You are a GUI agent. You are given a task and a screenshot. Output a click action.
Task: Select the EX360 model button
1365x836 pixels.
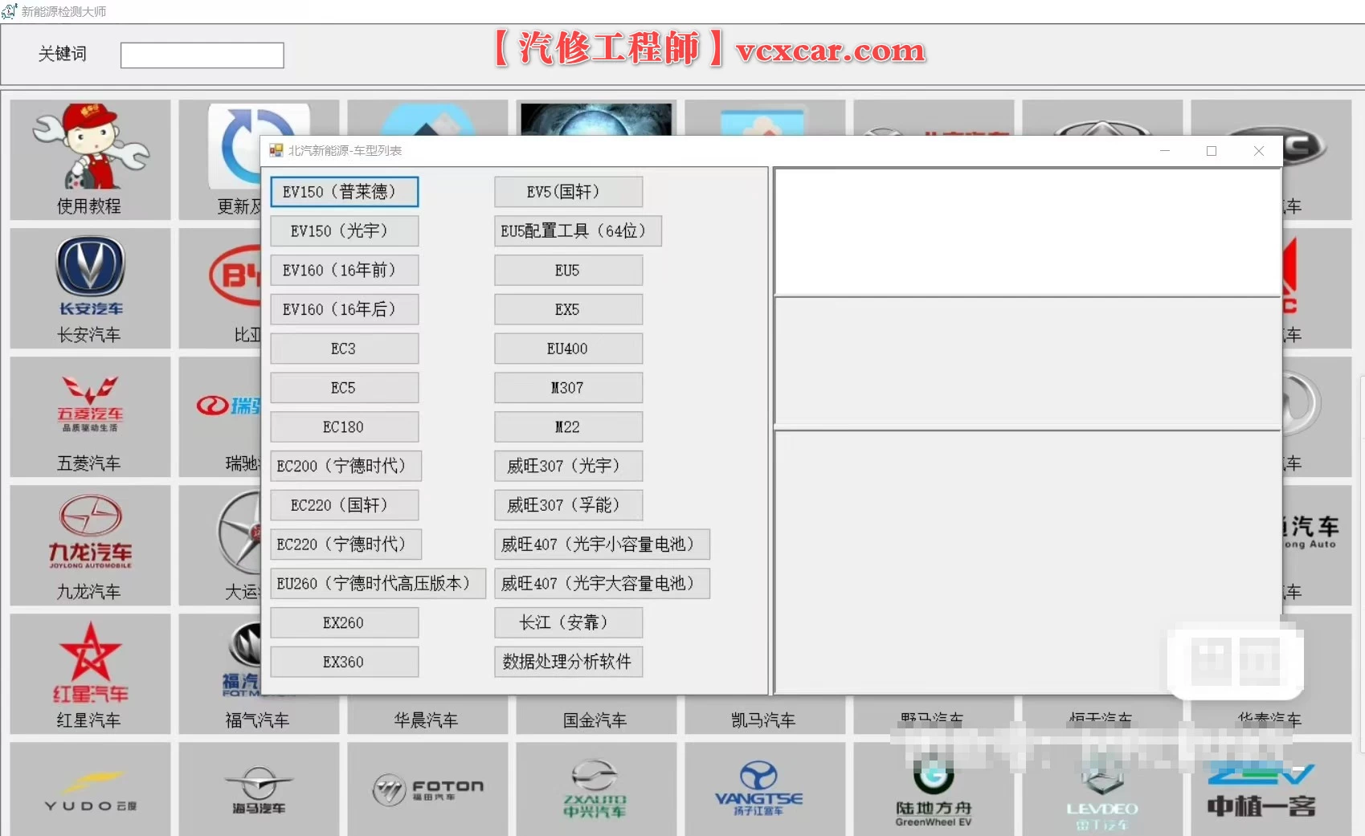(x=344, y=662)
